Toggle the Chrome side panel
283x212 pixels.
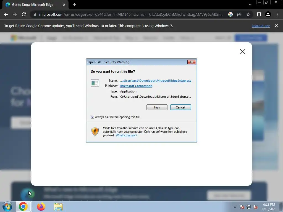coord(259,14)
